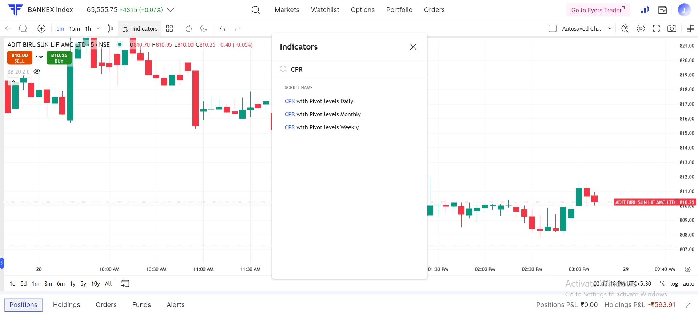Open the wallet funds icon
Viewport: 698px width, 315px height.
pyautogui.click(x=662, y=10)
